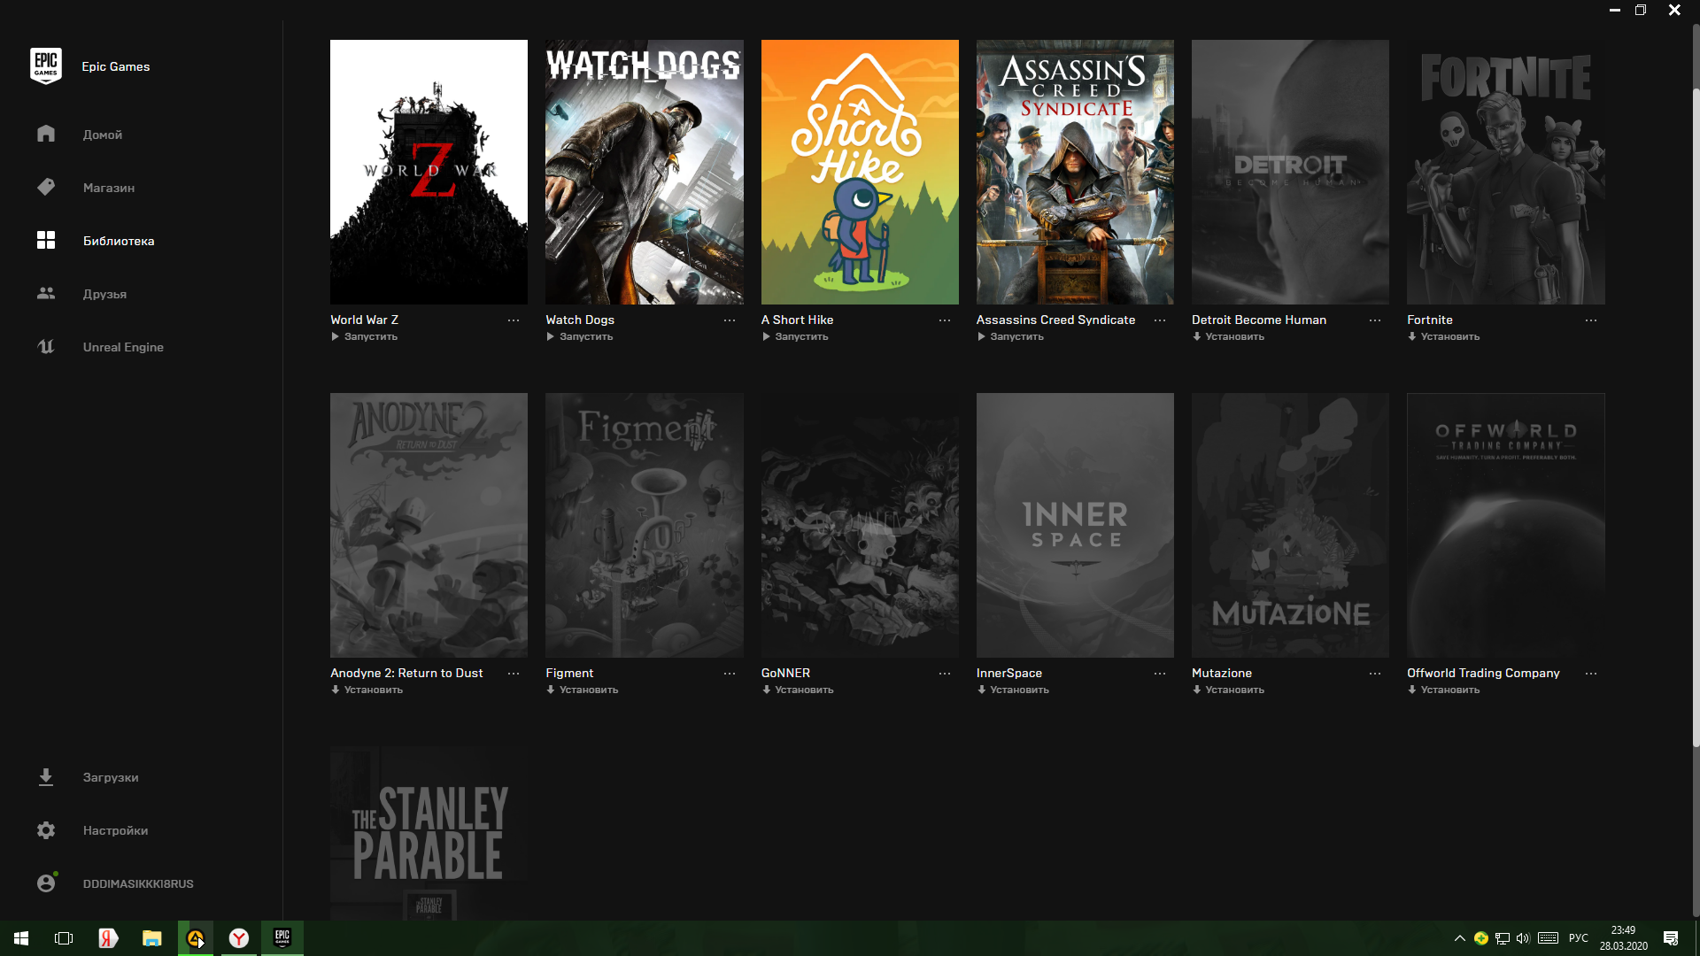Open Windows Start menu
1700x956 pixels.
click(x=21, y=938)
